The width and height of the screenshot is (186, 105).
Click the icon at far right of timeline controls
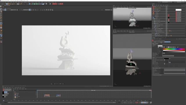coord(151,102)
